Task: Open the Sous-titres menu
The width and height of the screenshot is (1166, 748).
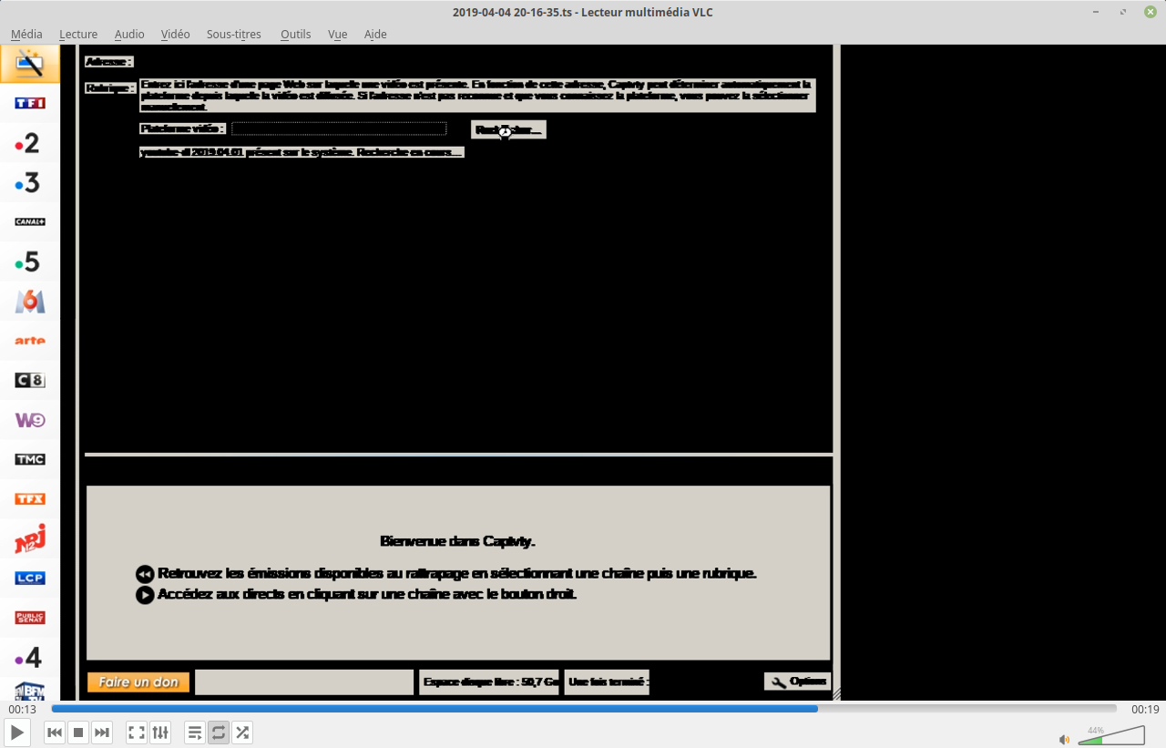Action: (233, 34)
